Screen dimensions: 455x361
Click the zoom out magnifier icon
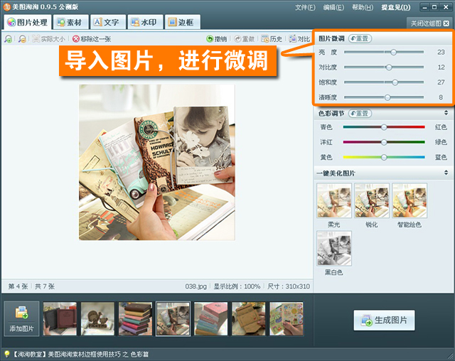click(x=22, y=38)
